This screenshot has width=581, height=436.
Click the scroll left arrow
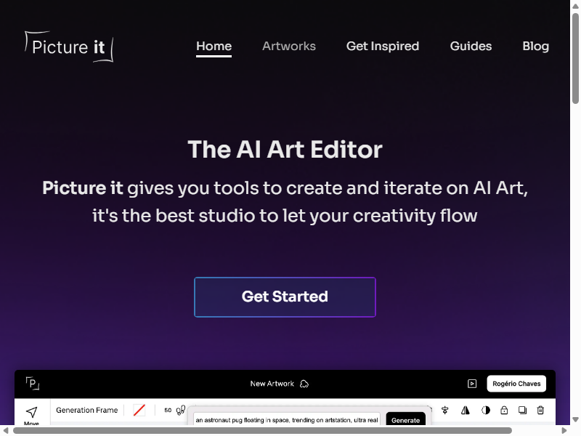(x=6, y=430)
